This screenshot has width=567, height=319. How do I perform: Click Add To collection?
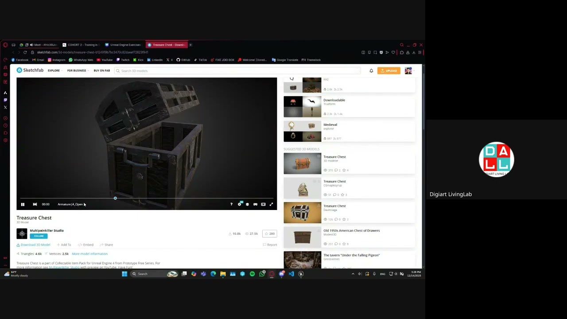(63, 245)
